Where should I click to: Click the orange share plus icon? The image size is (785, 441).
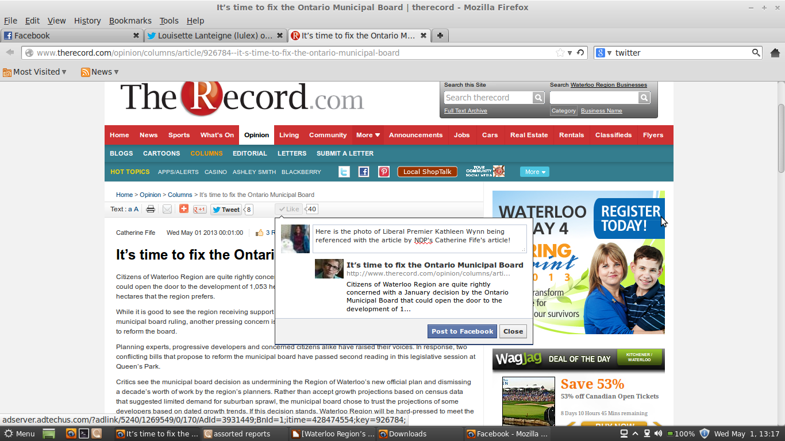[x=184, y=209]
